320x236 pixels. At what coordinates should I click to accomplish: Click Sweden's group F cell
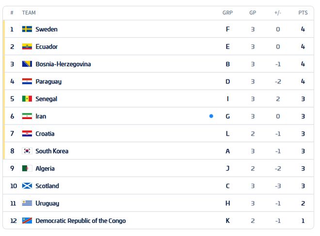point(228,29)
